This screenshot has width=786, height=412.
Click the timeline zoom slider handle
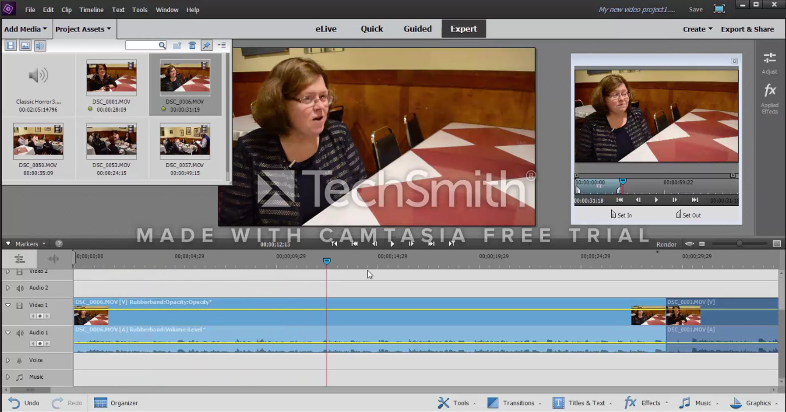pyautogui.click(x=739, y=244)
